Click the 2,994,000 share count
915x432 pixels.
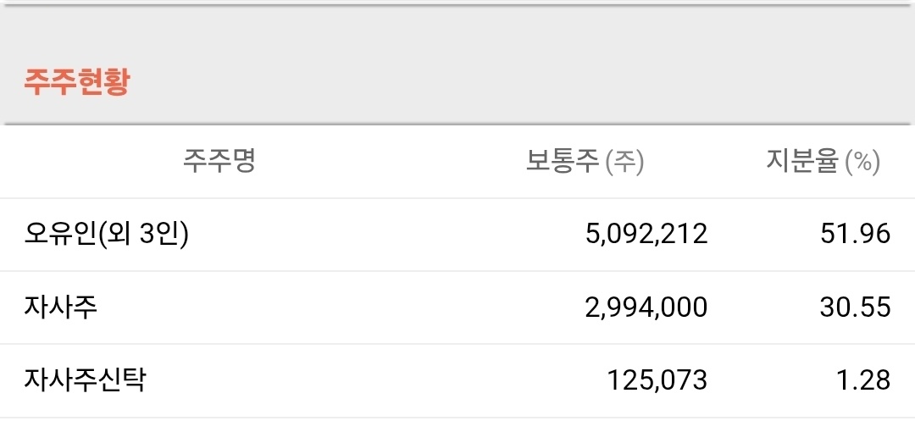click(646, 307)
